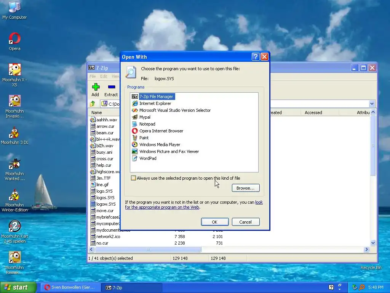This screenshot has height=293, width=390.
Task: Select line.gif in the file list
Action: (100, 185)
